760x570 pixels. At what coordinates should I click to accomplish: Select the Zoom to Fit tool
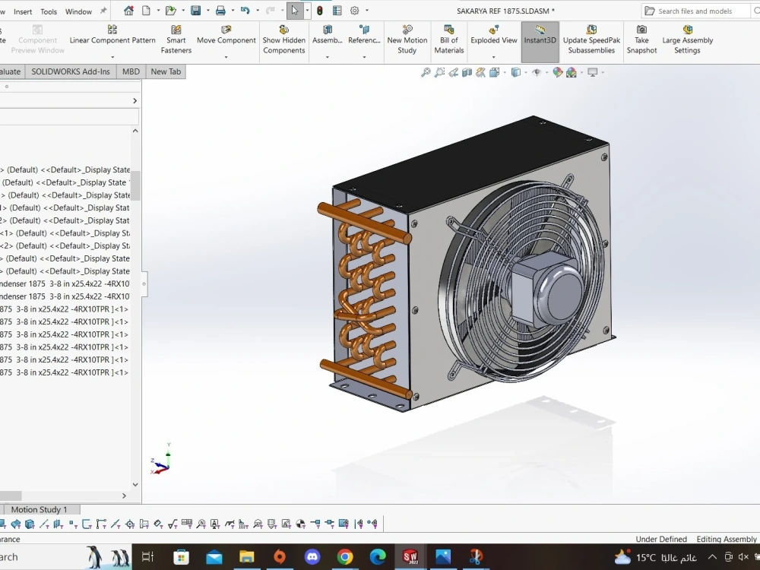426,72
